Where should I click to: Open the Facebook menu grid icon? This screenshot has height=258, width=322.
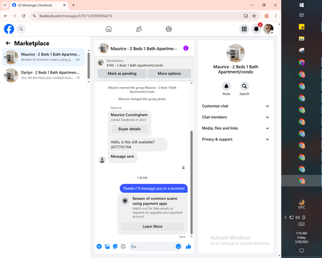244,29
